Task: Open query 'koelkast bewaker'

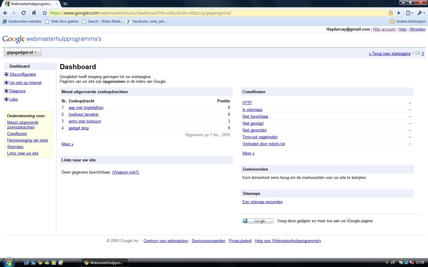Action: pyautogui.click(x=84, y=115)
